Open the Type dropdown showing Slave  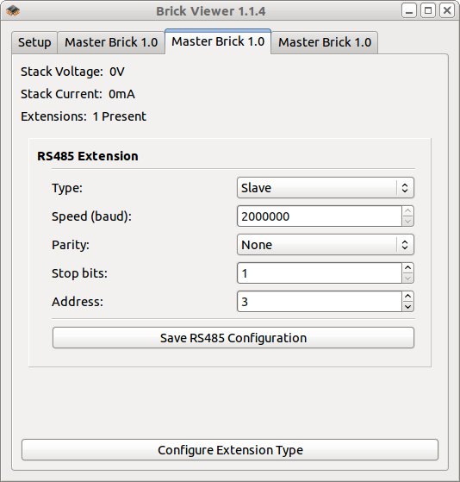coord(326,188)
